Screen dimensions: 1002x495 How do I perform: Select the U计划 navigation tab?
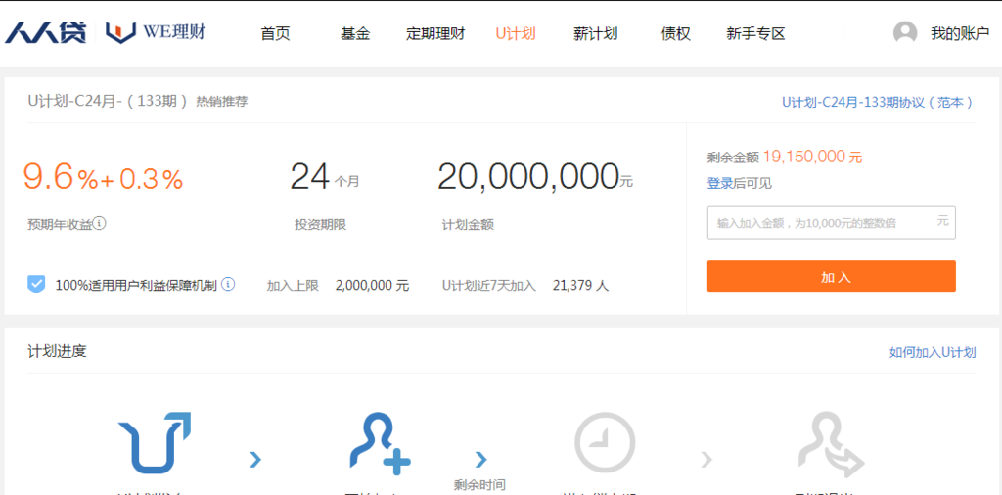click(516, 34)
